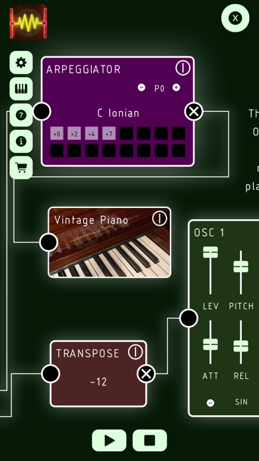Start playback with the play button
The width and height of the screenshot is (259, 461).
(x=109, y=440)
